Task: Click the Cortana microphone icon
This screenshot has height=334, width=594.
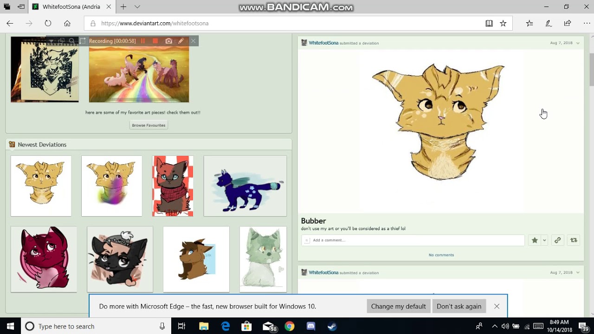Action: tap(162, 326)
